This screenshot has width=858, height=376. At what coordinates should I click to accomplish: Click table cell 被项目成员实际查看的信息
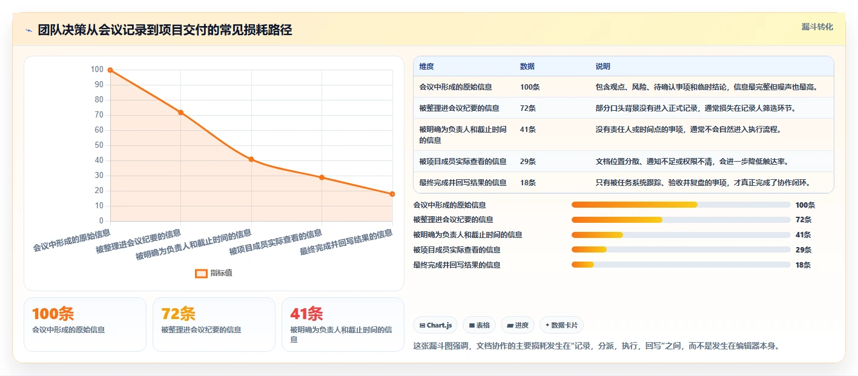pyautogui.click(x=463, y=162)
